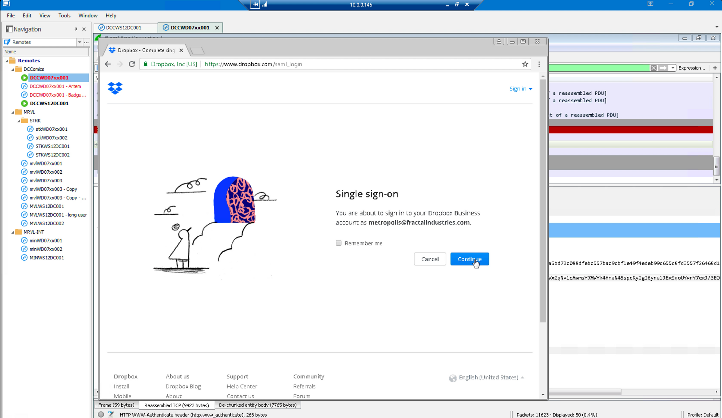The width and height of the screenshot is (722, 418).
Task: Collapse the MRVL folder
Action: click(13, 112)
